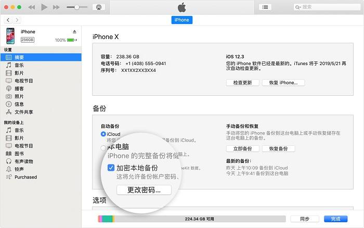
Task: Click 恢复备份 restore backup button
Action: (x=279, y=149)
